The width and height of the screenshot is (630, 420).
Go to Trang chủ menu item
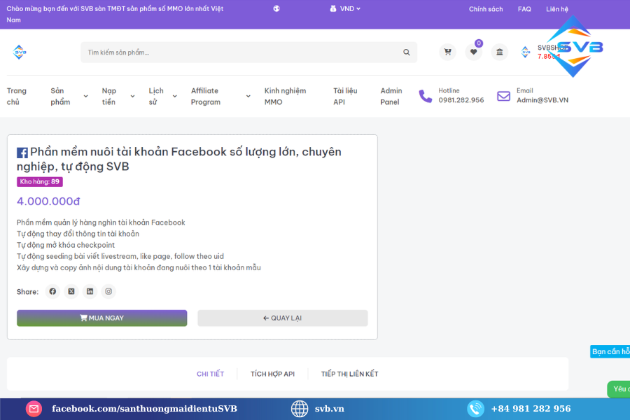pyautogui.click(x=17, y=97)
